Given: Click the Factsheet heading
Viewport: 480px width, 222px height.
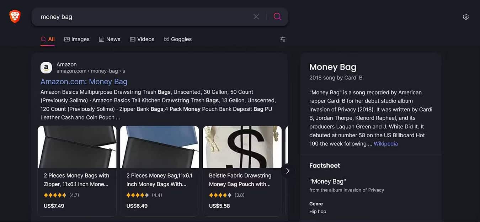Looking at the screenshot, I should coord(325,165).
